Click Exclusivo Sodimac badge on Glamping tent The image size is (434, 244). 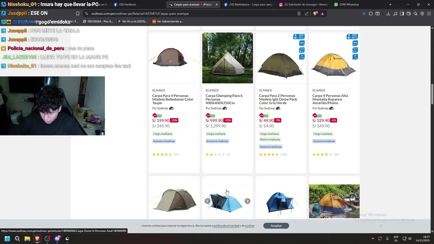coord(217,141)
